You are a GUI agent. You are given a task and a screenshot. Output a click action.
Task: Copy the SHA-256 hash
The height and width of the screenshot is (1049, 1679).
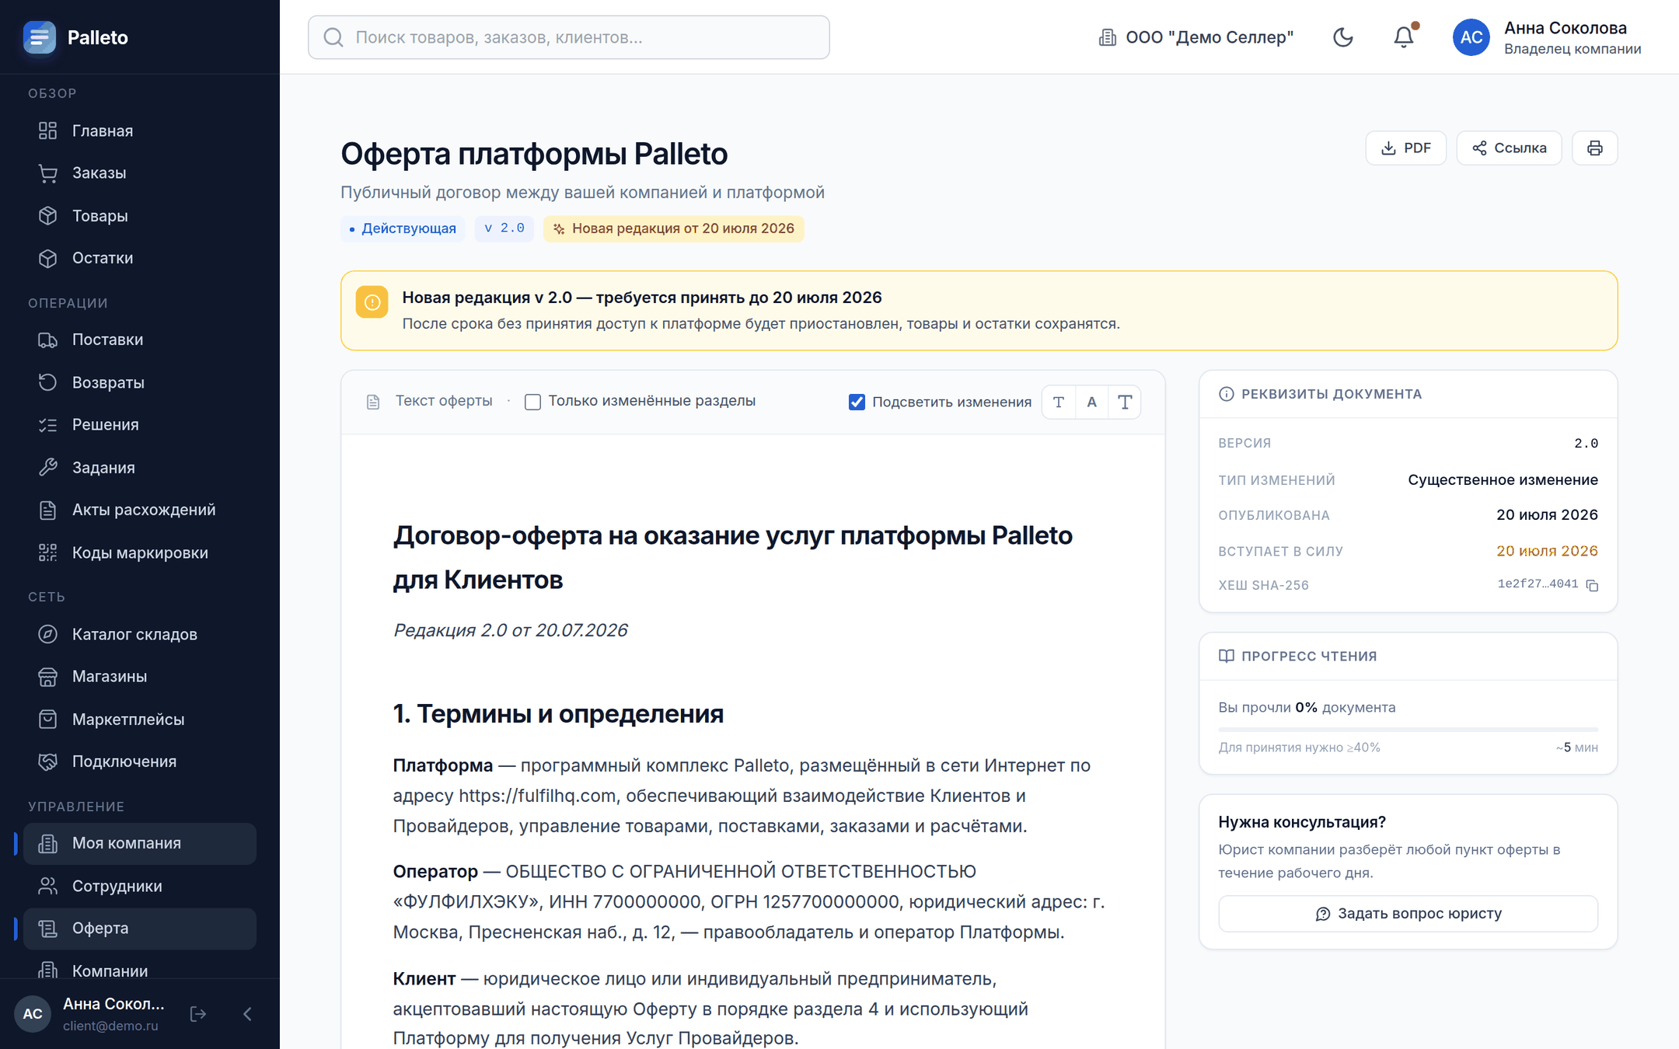(x=1592, y=585)
